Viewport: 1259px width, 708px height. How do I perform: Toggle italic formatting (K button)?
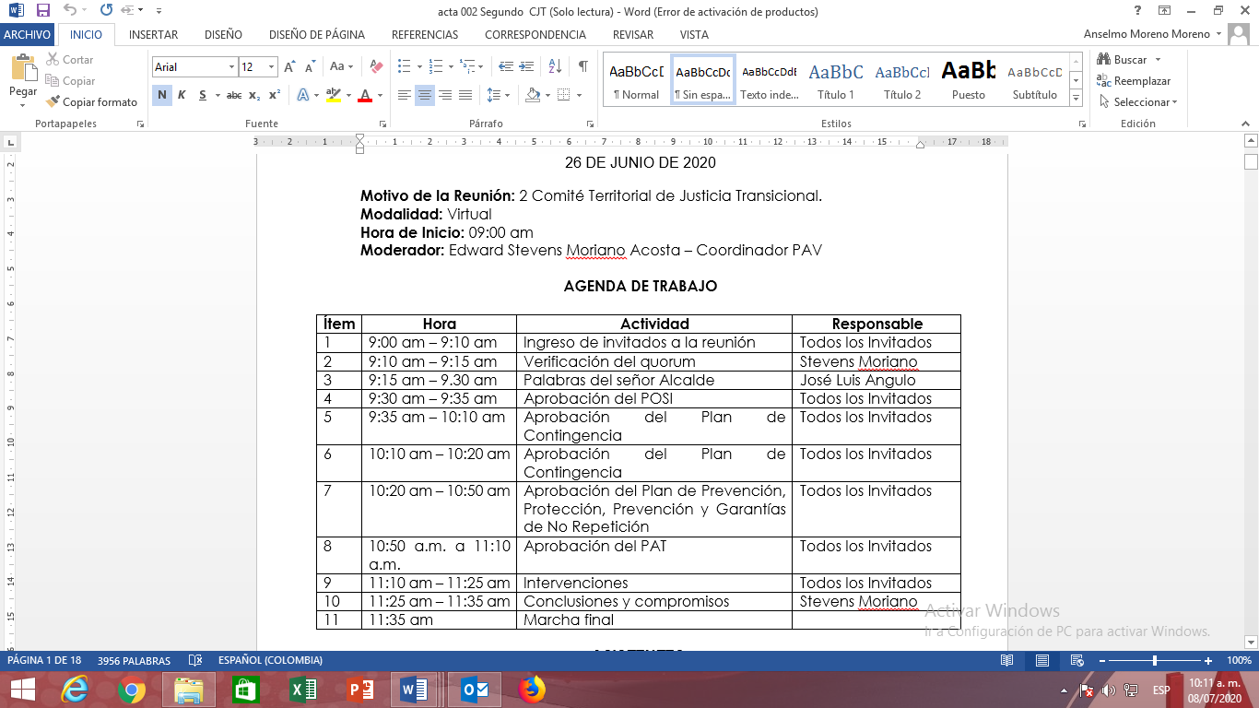pos(182,95)
